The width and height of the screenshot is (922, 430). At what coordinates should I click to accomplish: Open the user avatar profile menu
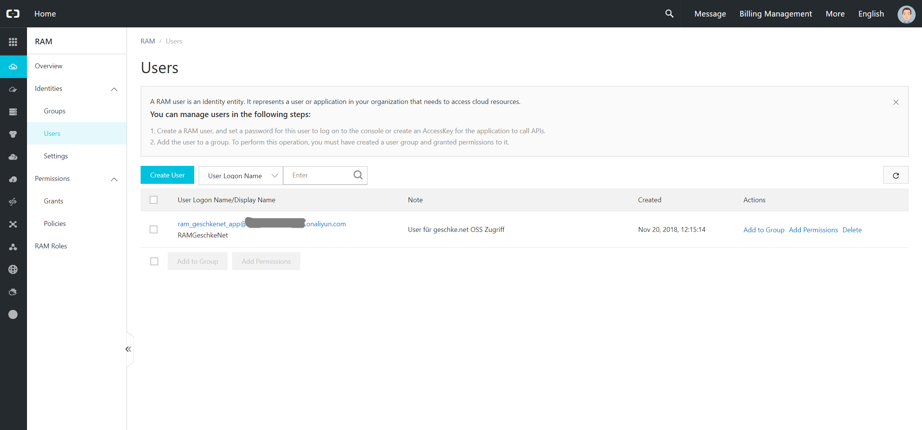(x=907, y=14)
